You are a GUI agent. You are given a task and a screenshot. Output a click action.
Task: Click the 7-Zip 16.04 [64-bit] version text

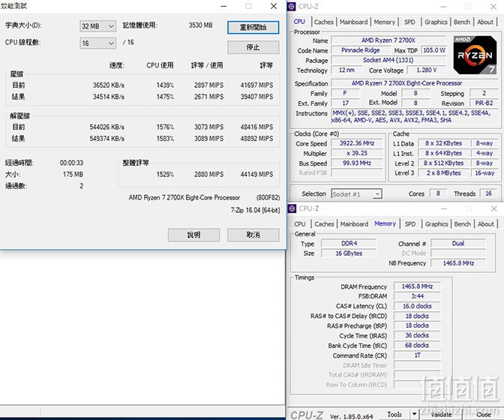pyautogui.click(x=255, y=210)
